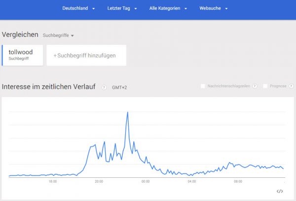This screenshot has height=201, width=296.
Task: Click the tollwood search term card
Action: [x=23, y=55]
